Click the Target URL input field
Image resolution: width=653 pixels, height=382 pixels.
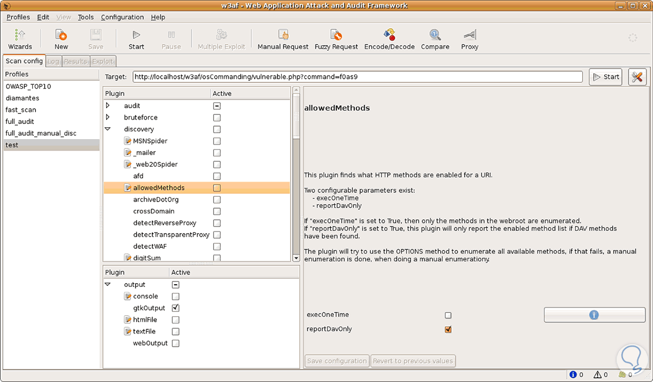[357, 77]
